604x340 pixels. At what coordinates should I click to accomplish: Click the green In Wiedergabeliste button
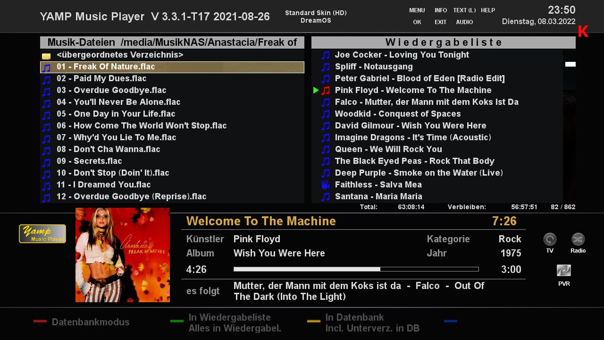pyautogui.click(x=177, y=322)
